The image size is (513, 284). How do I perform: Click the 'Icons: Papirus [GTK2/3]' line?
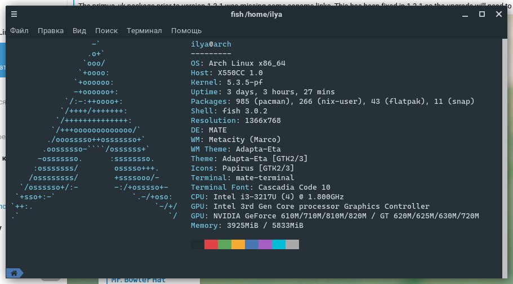[243, 168]
